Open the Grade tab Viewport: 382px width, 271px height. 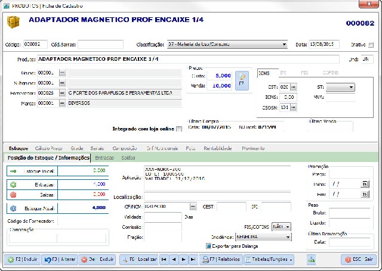point(77,148)
